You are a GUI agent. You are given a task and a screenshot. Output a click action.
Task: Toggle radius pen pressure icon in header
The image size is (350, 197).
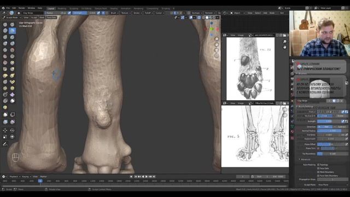(x=69, y=13)
